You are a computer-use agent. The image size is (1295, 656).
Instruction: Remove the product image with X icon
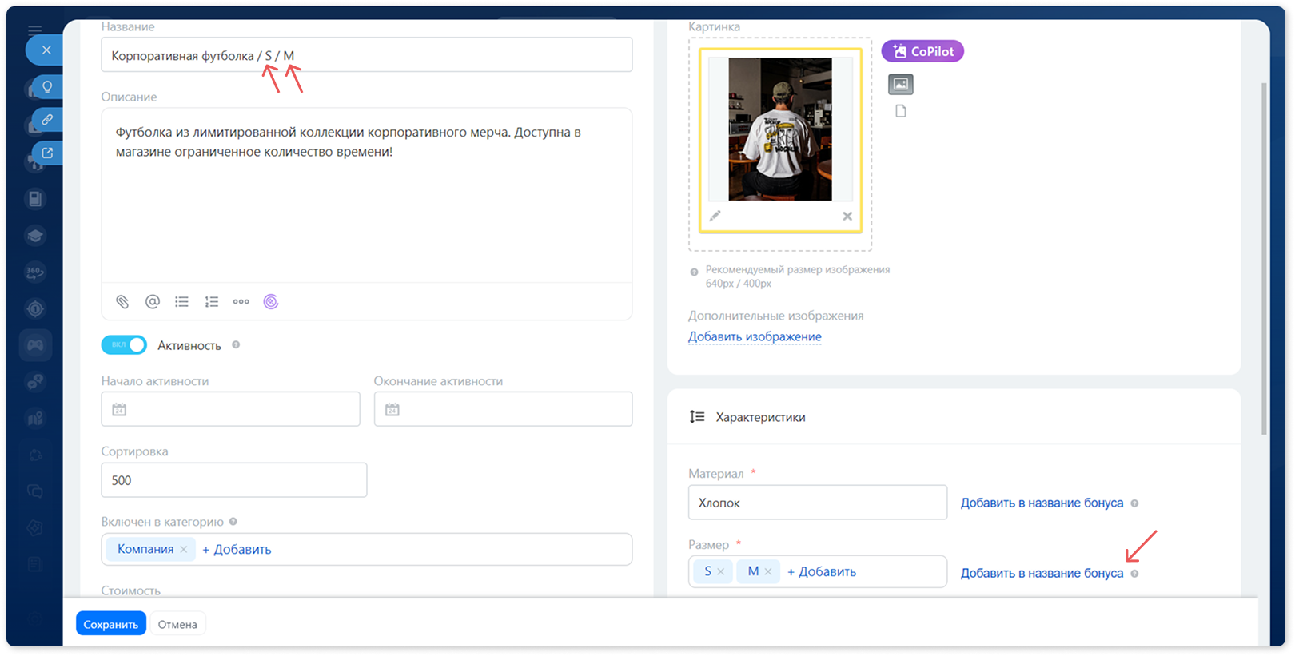click(x=847, y=217)
